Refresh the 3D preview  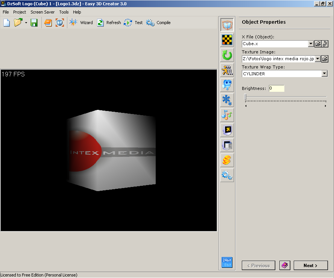(109, 23)
